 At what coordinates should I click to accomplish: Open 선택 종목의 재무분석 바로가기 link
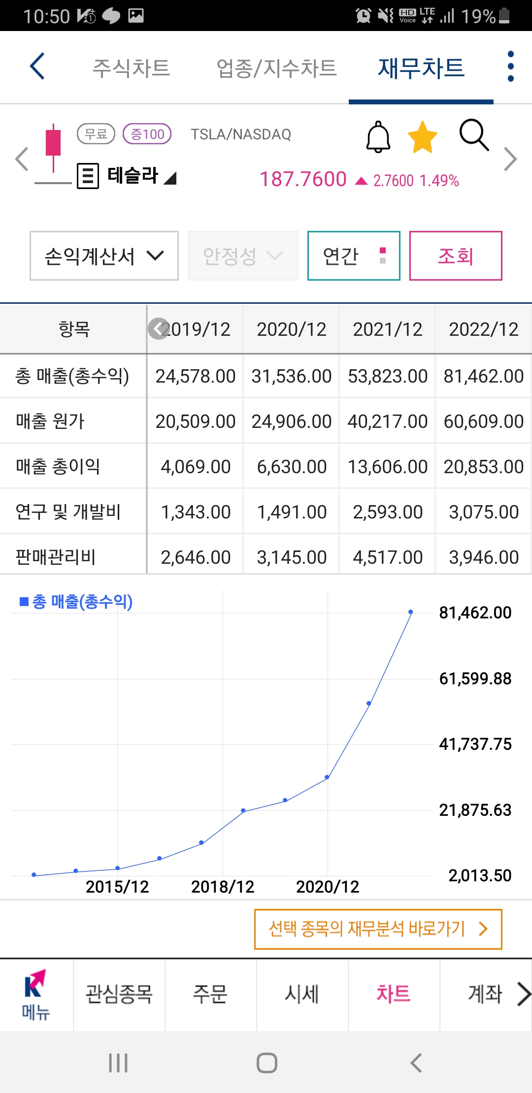coord(378,929)
